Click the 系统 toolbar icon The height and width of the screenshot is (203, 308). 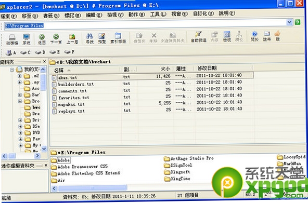[x=27, y=39]
